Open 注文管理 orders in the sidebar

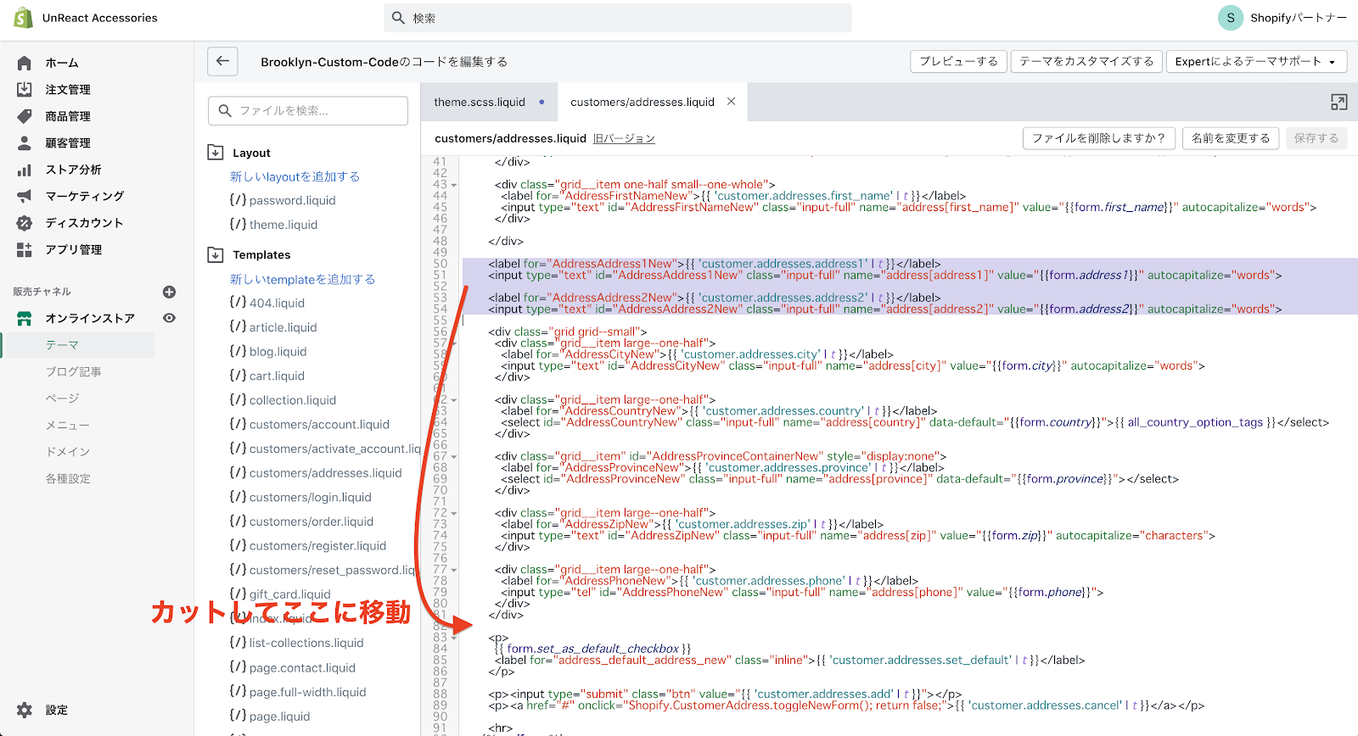[68, 90]
